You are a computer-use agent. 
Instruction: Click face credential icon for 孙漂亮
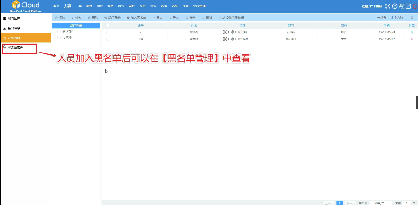coord(225,32)
